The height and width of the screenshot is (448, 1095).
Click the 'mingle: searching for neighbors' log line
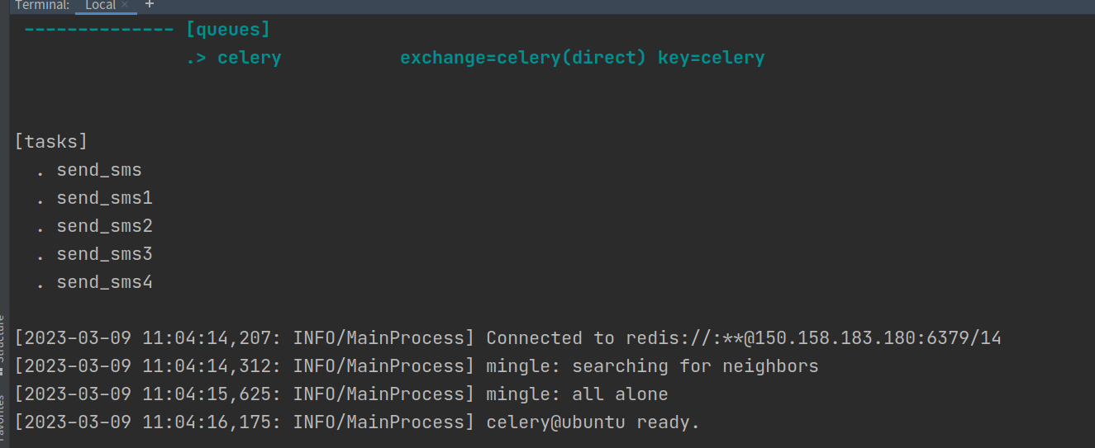point(652,366)
